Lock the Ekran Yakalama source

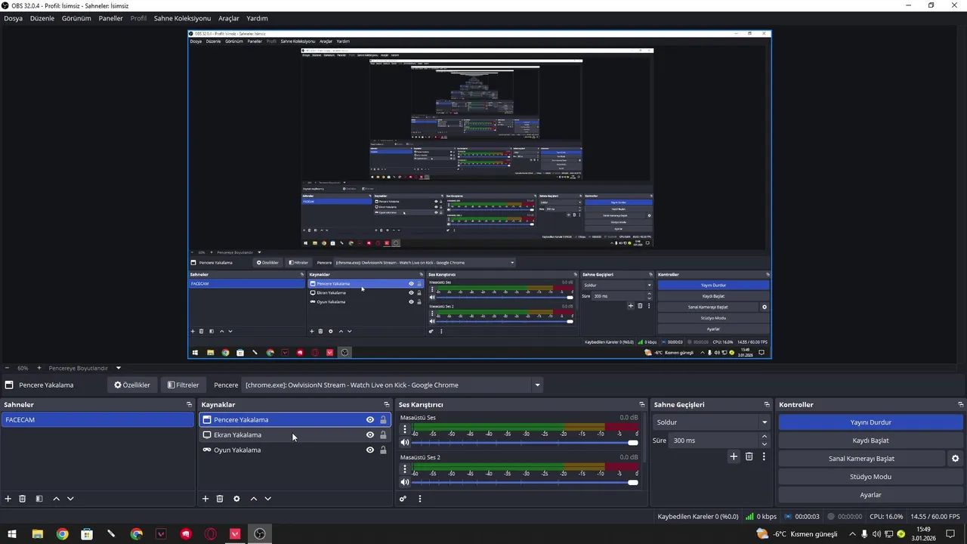click(x=383, y=435)
